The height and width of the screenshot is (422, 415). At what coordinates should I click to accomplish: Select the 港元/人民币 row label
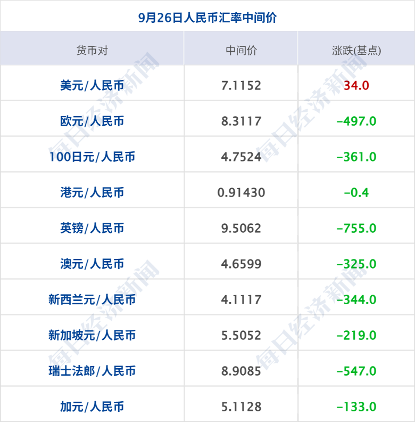coord(92,192)
